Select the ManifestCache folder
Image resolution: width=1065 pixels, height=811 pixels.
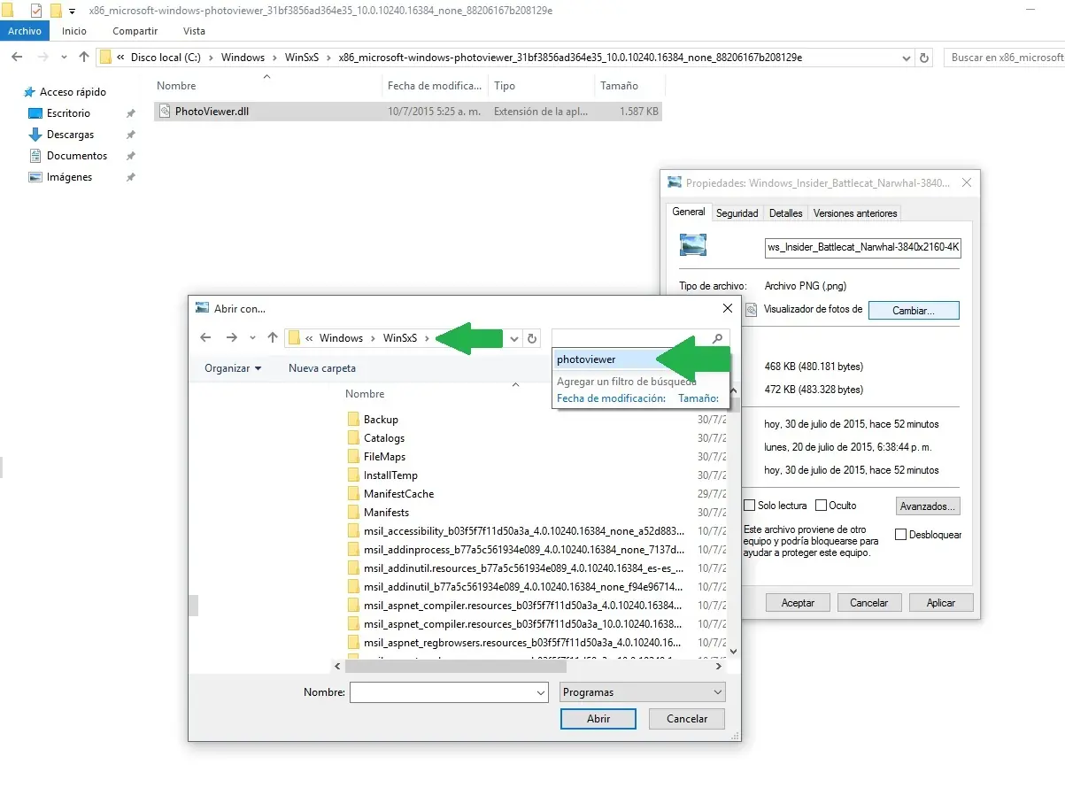[398, 494]
